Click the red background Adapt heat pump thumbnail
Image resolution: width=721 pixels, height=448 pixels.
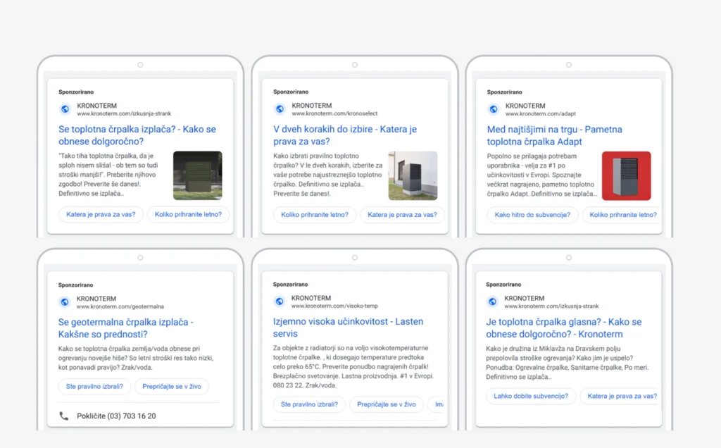click(626, 175)
